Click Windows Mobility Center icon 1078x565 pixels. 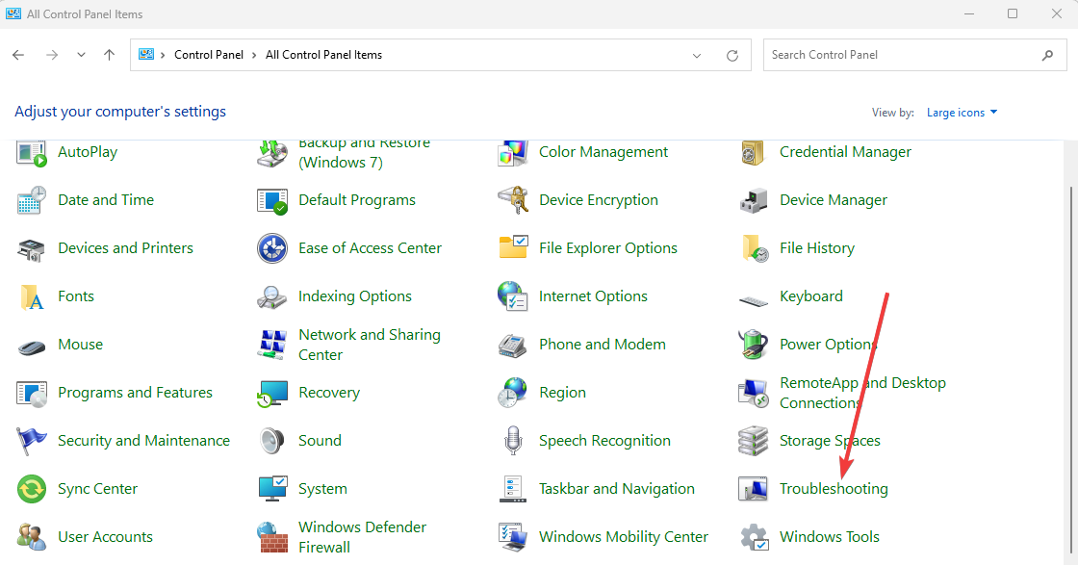click(513, 537)
